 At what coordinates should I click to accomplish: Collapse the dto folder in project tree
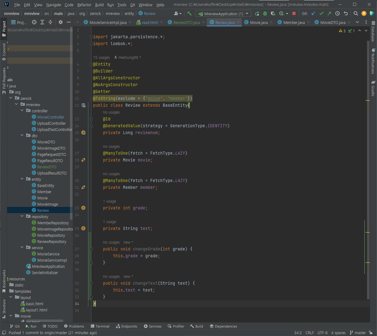click(22, 135)
